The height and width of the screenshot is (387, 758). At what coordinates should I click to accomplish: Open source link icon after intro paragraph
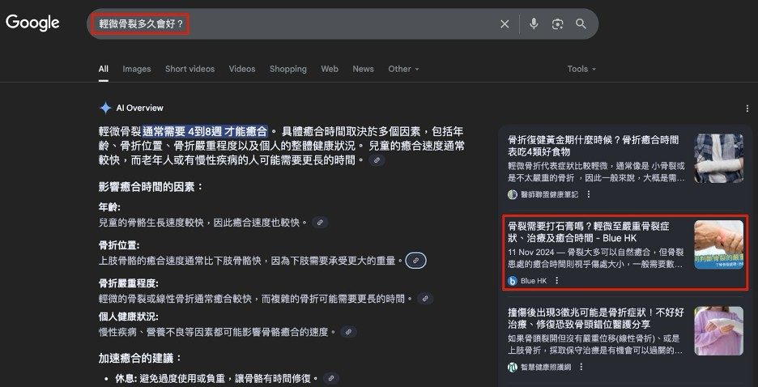click(377, 160)
